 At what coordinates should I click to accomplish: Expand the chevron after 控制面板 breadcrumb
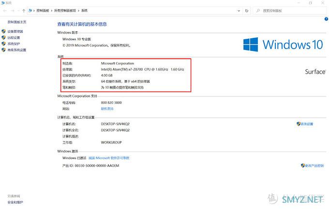pos(52,11)
